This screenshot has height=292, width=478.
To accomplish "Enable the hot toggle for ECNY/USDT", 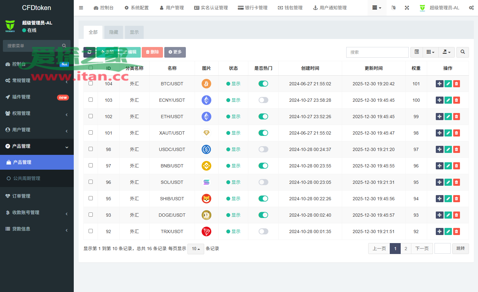I will [263, 100].
